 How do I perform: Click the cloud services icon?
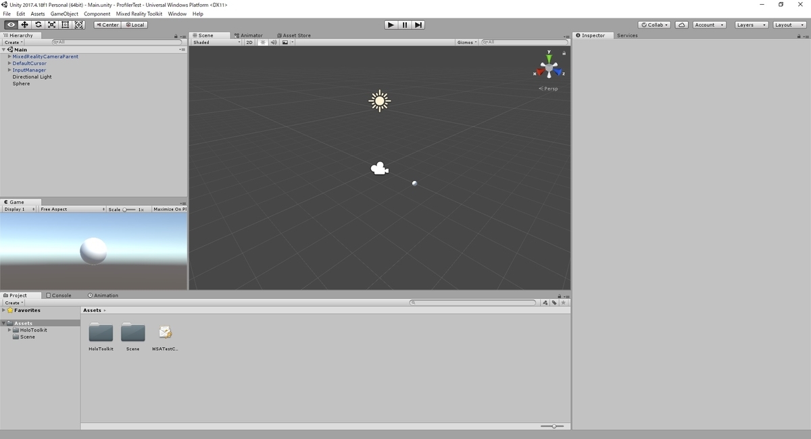point(682,25)
